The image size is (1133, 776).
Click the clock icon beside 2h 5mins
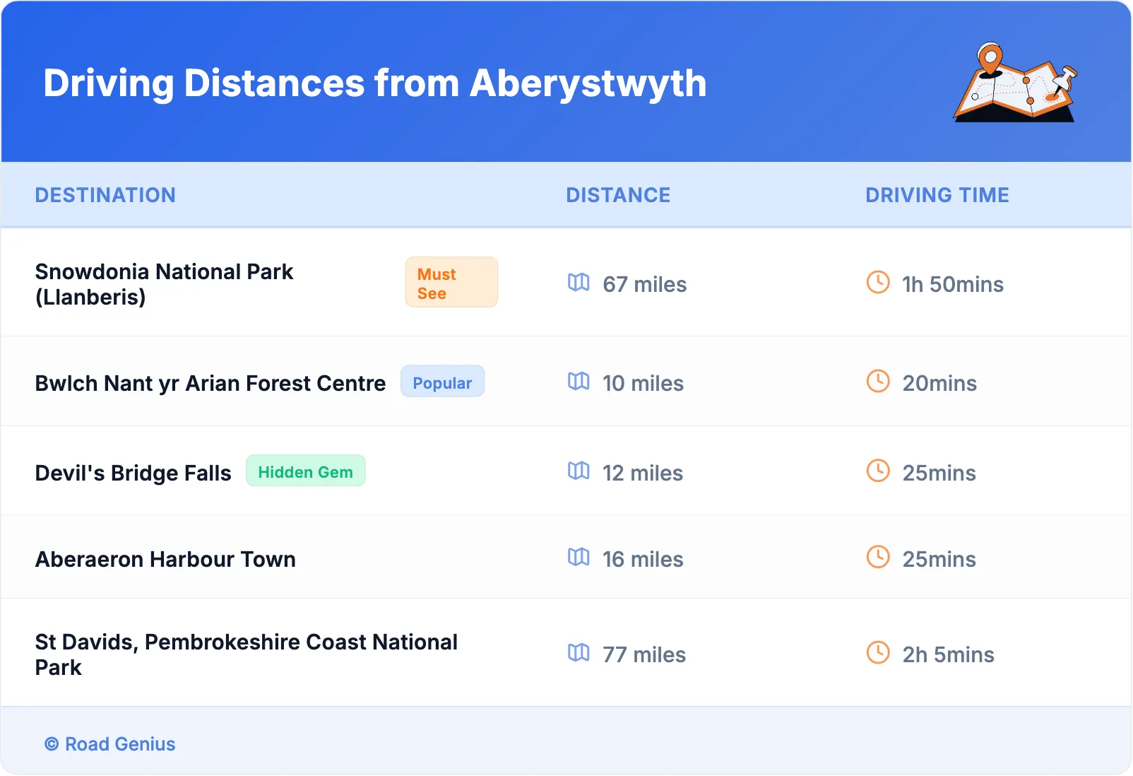coord(878,653)
